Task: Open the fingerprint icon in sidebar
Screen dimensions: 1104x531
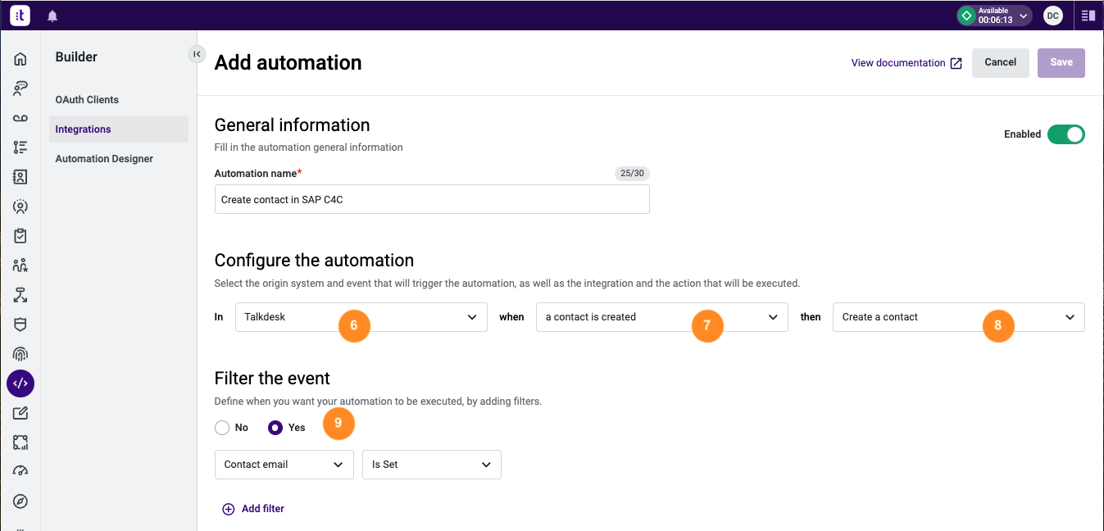Action: [20, 354]
